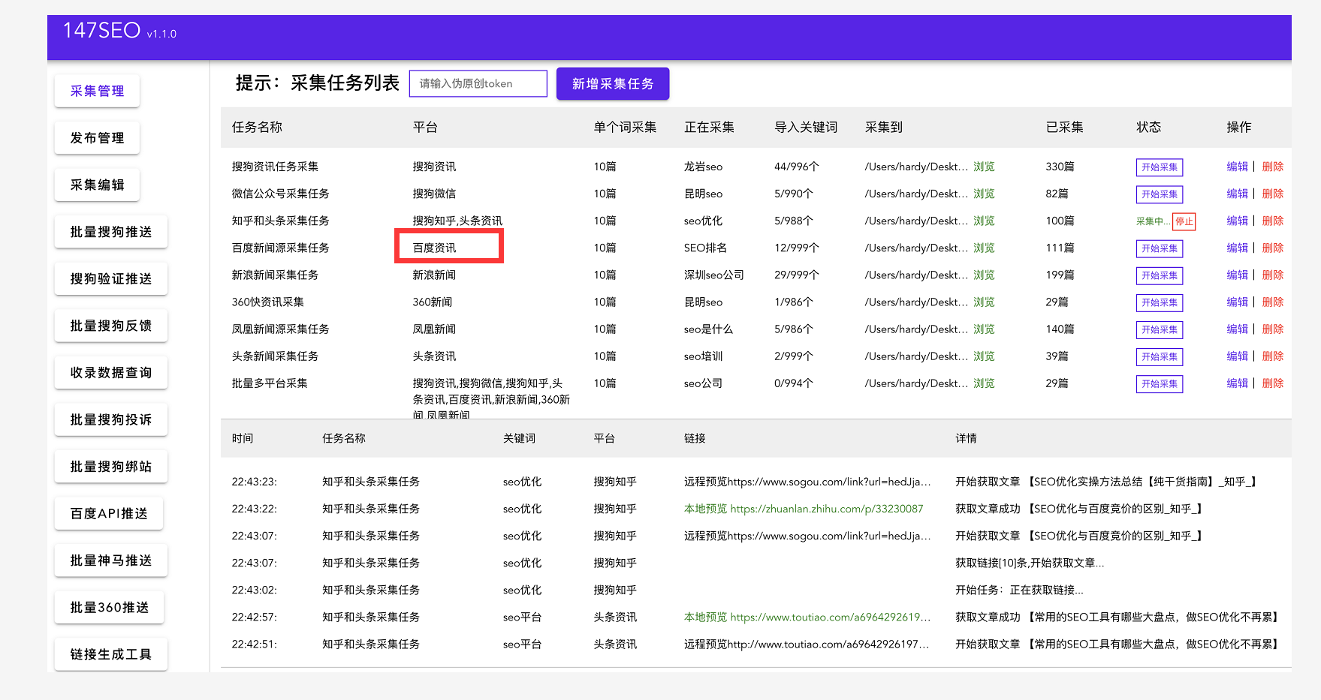Image resolution: width=1321 pixels, height=700 pixels.
Task: Open the 采集管理 sidebar menu
Action: coord(97,92)
